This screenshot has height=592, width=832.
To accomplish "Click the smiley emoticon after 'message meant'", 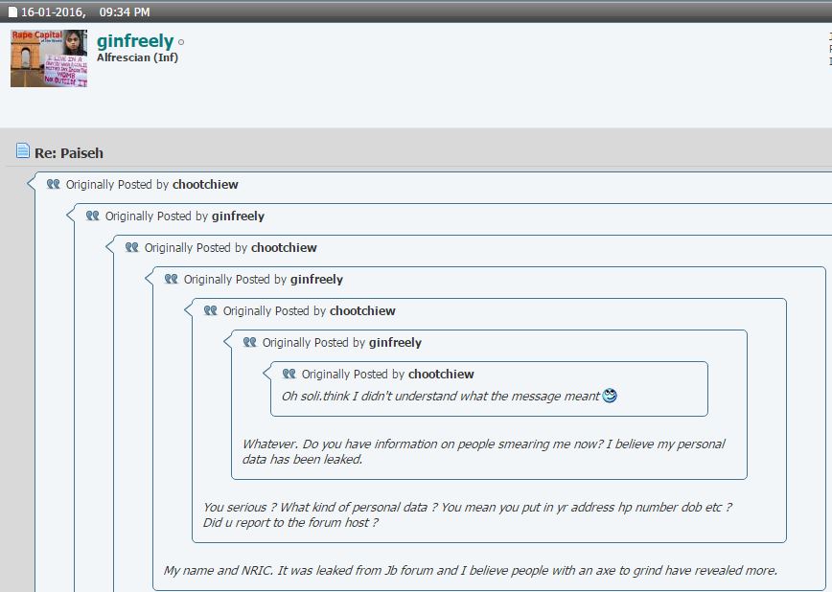I will point(610,396).
